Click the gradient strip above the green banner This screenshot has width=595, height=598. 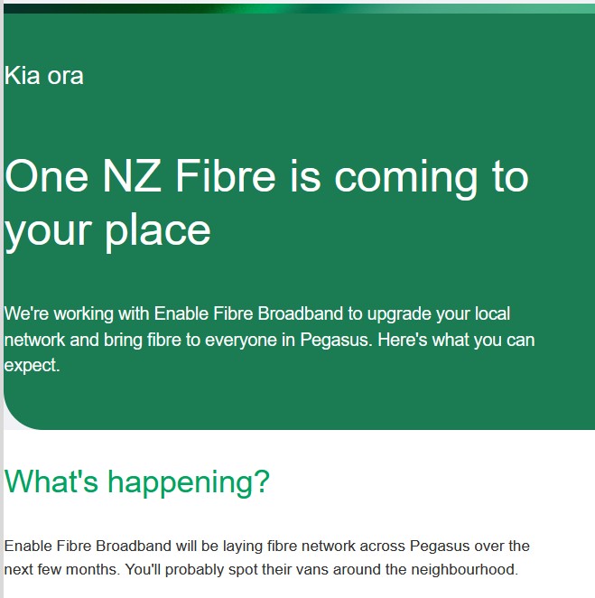tap(298, 7)
